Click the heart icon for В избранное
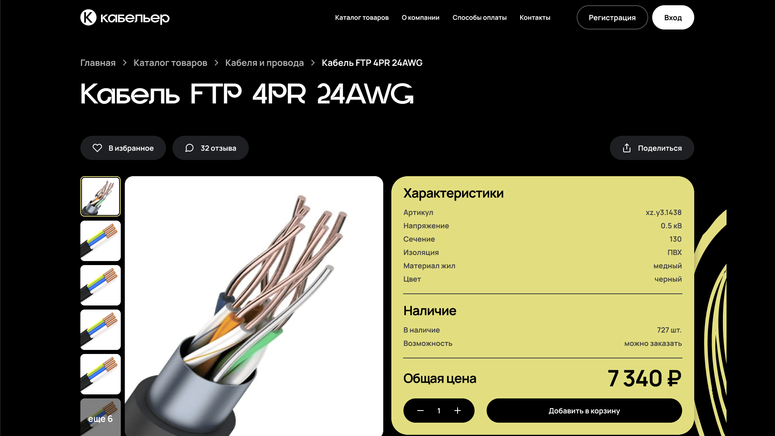Image resolution: width=775 pixels, height=436 pixels. coord(97,148)
